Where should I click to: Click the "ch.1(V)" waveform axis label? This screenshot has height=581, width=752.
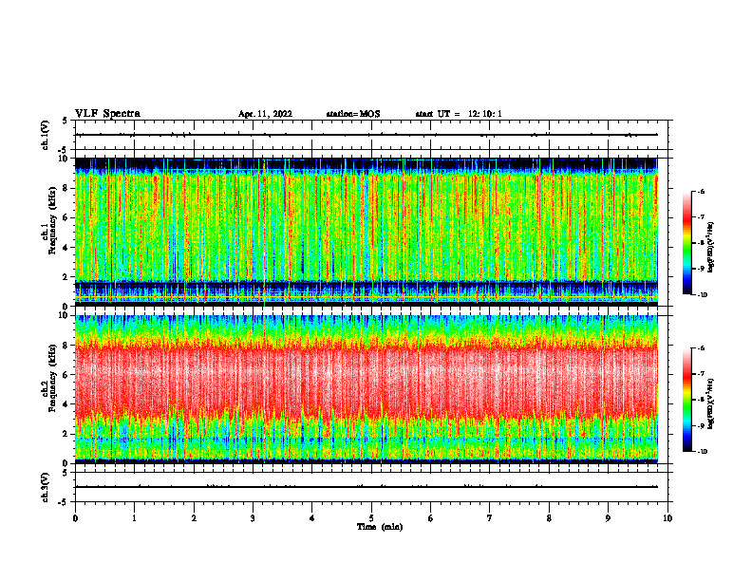pyautogui.click(x=46, y=135)
